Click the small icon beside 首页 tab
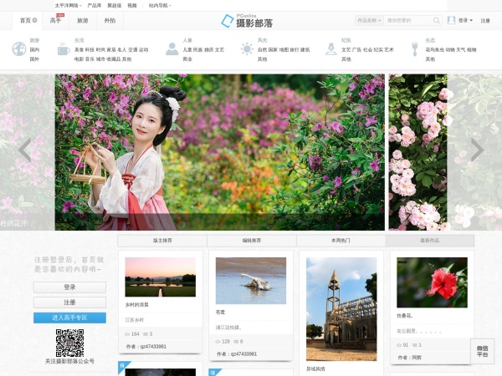 tap(34, 20)
